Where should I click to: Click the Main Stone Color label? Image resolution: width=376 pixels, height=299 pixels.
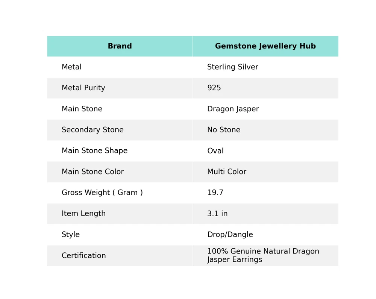[92, 172]
